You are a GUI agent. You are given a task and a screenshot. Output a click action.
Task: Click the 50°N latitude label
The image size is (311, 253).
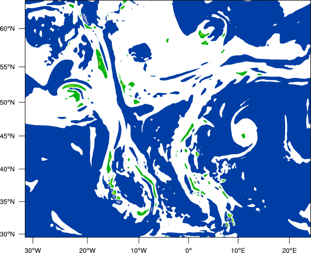click(x=7, y=102)
